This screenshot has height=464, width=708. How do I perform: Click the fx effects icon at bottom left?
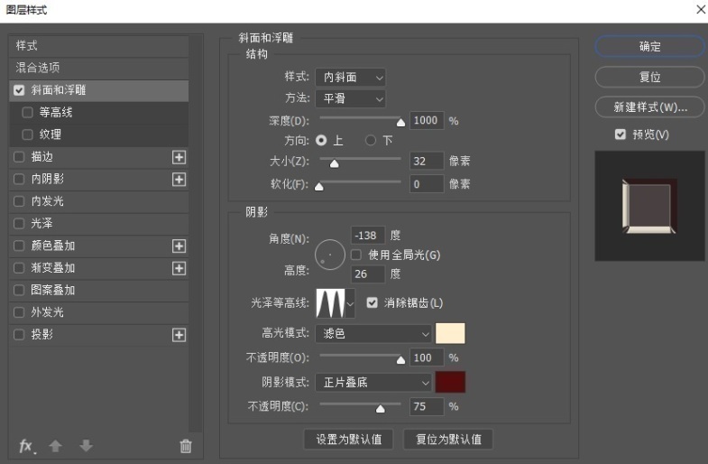(26, 446)
